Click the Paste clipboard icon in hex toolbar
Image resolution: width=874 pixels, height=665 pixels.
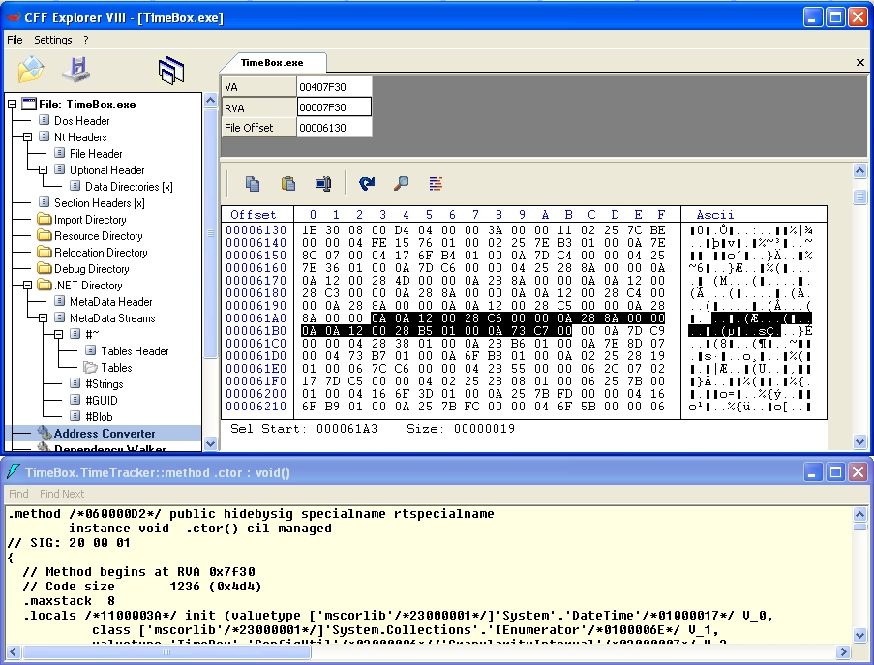tap(287, 183)
